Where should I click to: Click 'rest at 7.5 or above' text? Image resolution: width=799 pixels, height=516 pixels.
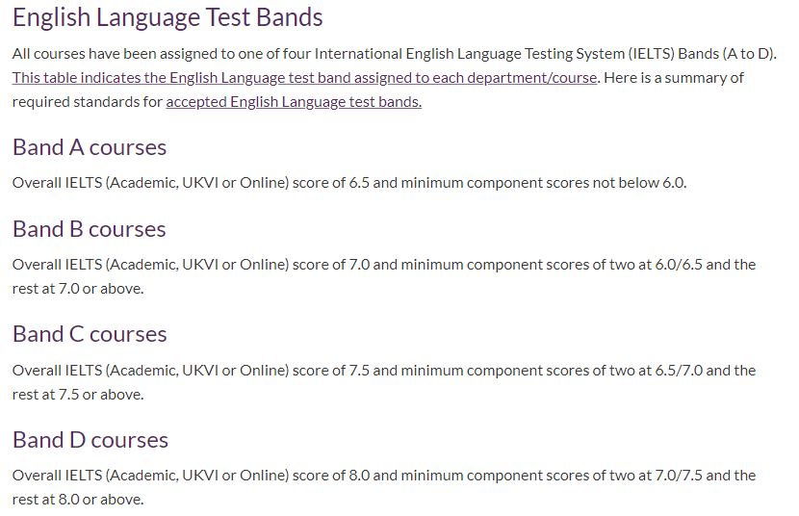77,395
